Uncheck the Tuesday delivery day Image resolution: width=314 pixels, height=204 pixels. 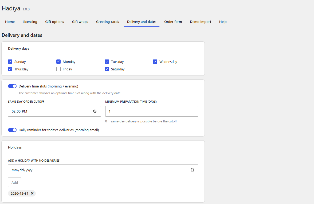pyautogui.click(x=107, y=62)
